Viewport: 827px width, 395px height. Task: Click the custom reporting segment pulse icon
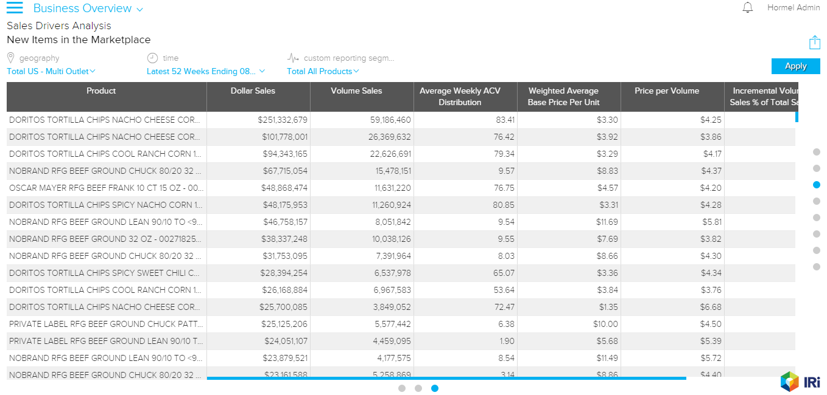tap(294, 58)
